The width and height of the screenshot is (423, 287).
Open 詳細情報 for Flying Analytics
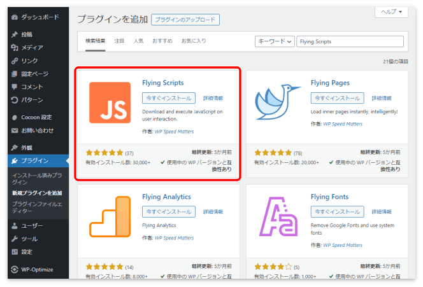click(213, 212)
